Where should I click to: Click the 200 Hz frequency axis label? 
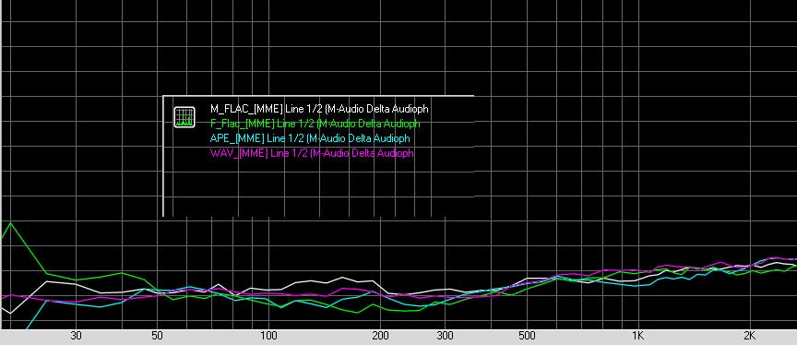tap(380, 336)
